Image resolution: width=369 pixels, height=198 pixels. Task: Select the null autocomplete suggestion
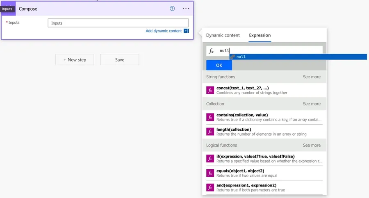[241, 57]
